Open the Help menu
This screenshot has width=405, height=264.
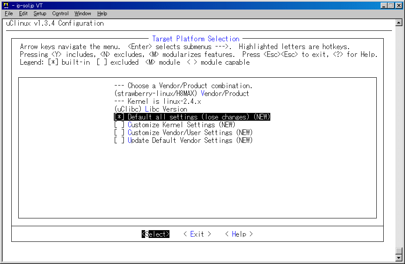[x=102, y=13]
